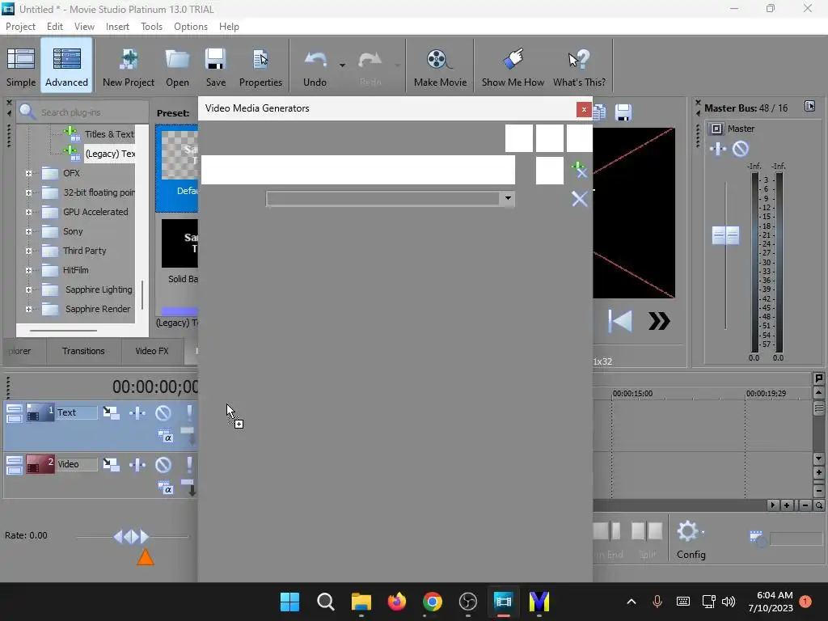Show more preview buttons chevron
The width and height of the screenshot is (828, 621).
coord(659,320)
